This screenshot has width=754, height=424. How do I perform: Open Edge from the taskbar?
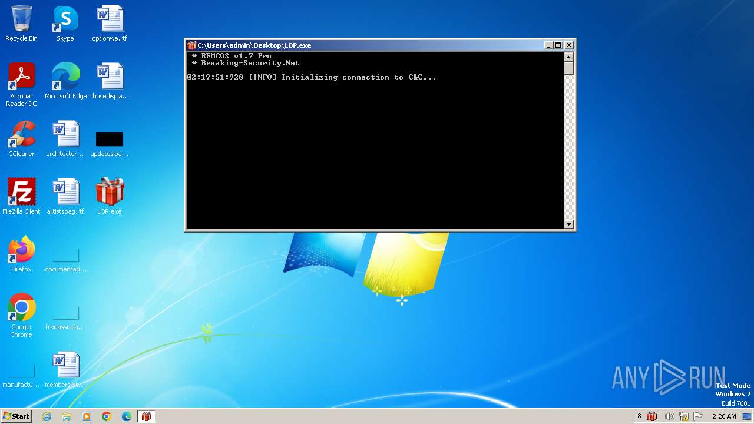pyautogui.click(x=127, y=416)
